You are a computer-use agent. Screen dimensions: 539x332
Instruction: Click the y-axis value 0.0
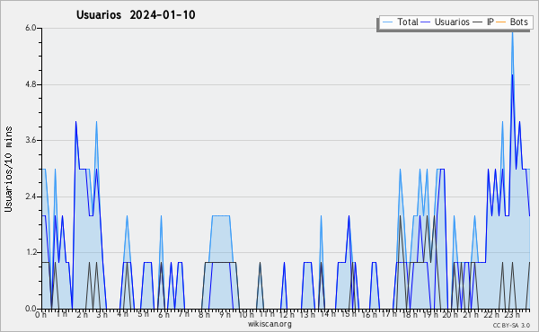(31, 309)
